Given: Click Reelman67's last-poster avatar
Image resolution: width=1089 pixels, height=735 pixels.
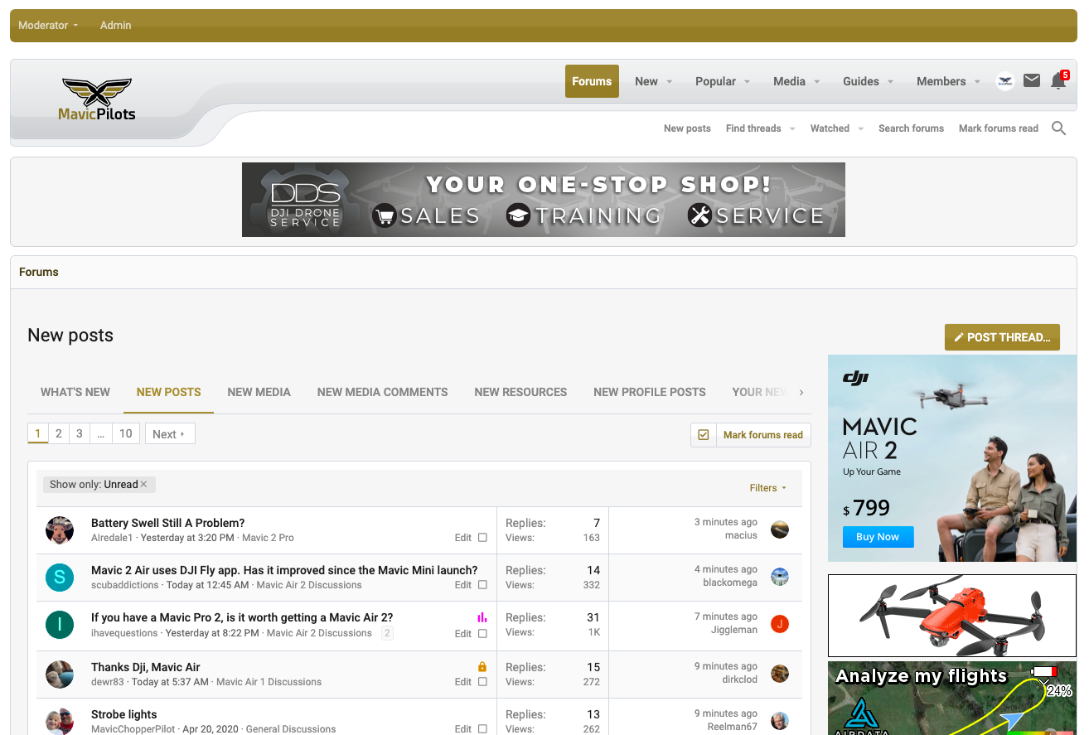Looking at the screenshot, I should click(779, 721).
